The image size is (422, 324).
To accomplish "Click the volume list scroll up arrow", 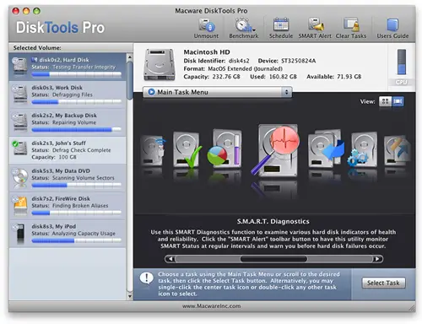I will 130,57.
